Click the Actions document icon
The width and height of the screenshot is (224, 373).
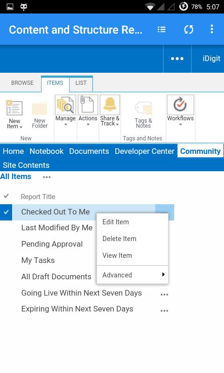point(88,105)
